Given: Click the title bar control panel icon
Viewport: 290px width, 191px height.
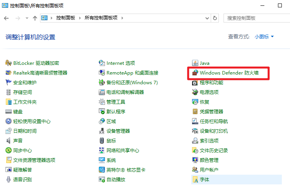Looking at the screenshot, I should 5,5.
